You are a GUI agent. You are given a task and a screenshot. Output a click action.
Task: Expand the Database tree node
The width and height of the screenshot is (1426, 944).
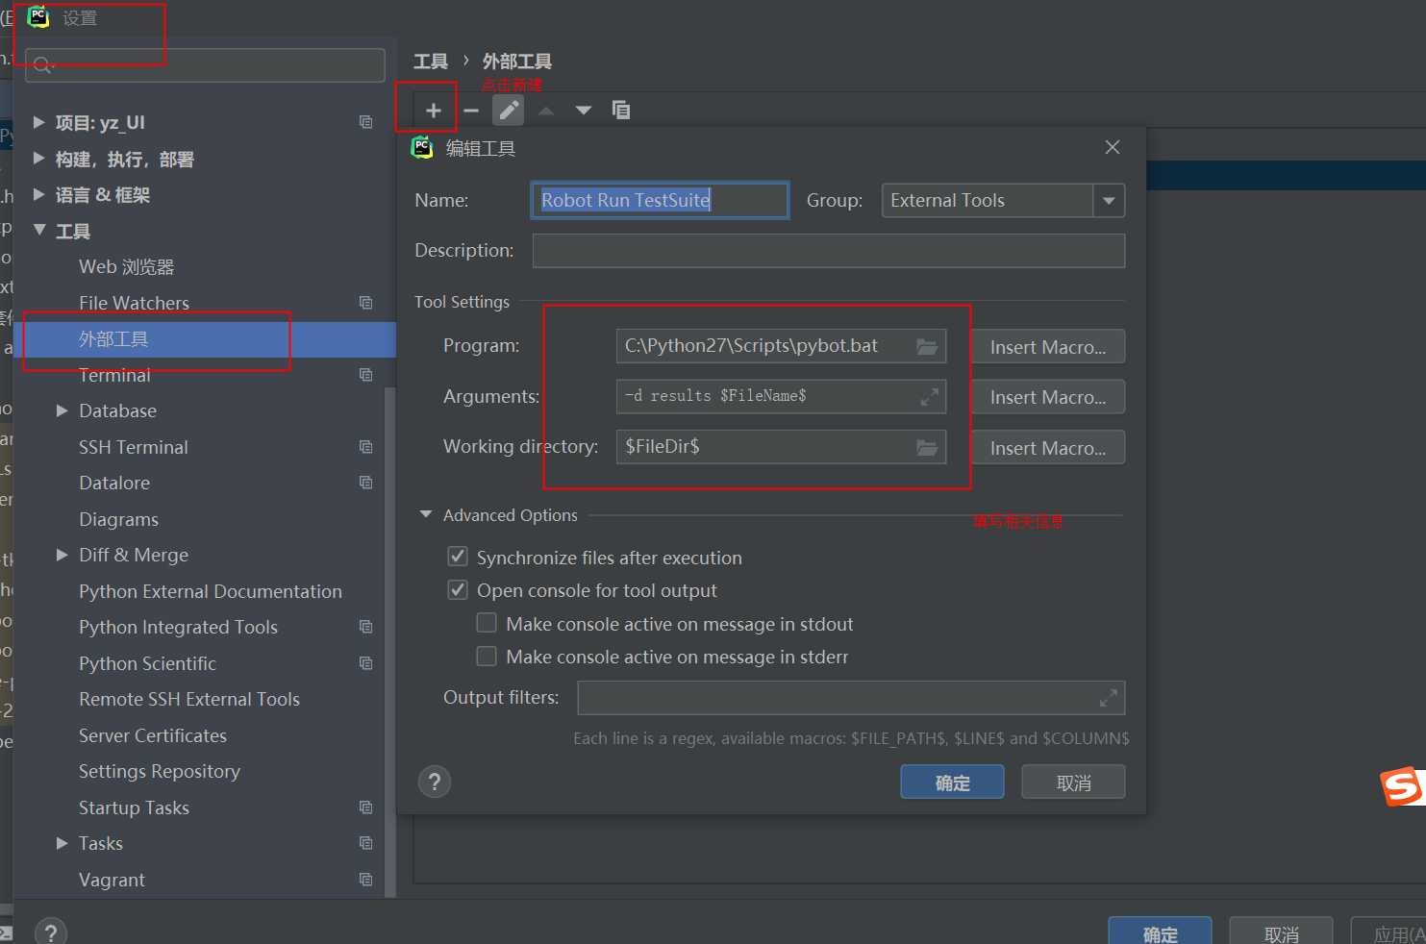tap(62, 410)
